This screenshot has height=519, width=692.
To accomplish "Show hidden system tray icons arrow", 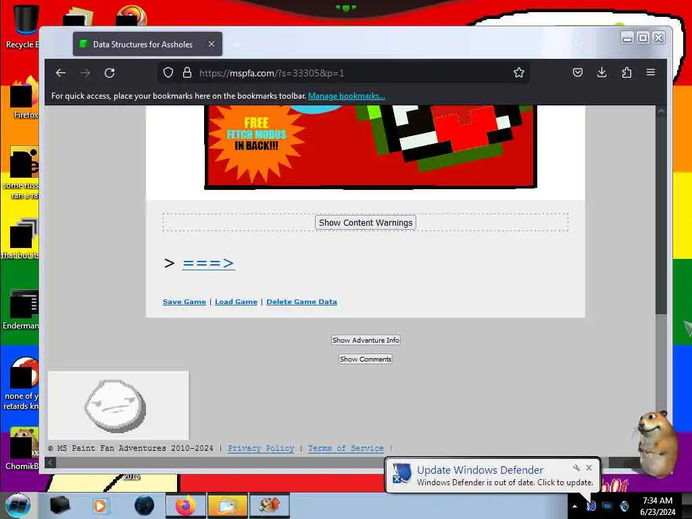I will pyautogui.click(x=574, y=506).
